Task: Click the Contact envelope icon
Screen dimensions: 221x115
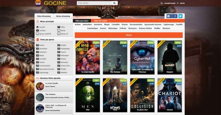Action: click(37, 30)
